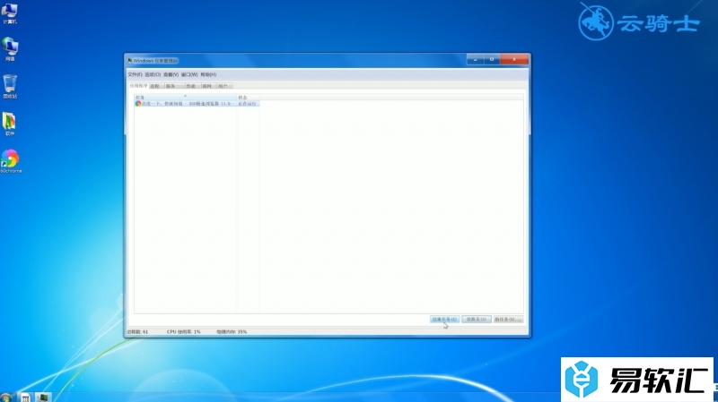Open the 选项(O) Options menu
The width and height of the screenshot is (718, 402).
pyautogui.click(x=153, y=74)
